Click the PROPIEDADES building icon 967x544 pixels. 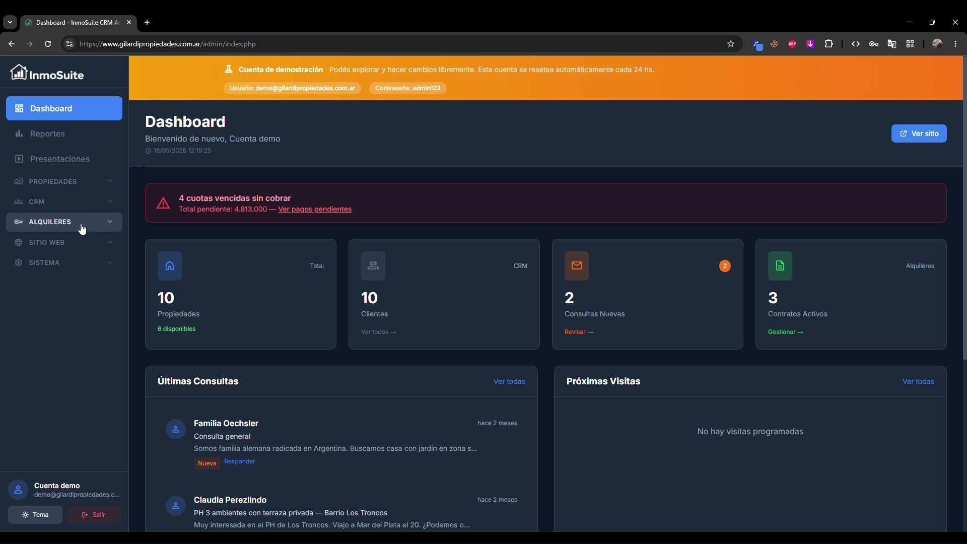tap(19, 181)
